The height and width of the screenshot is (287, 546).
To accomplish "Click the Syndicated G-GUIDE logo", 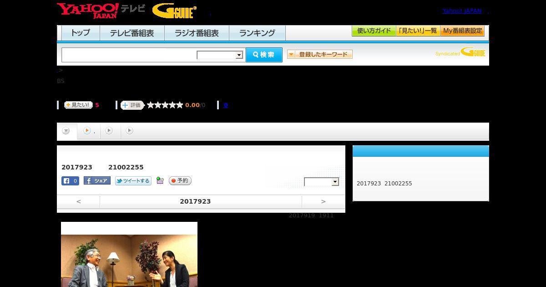I will 460,52.
